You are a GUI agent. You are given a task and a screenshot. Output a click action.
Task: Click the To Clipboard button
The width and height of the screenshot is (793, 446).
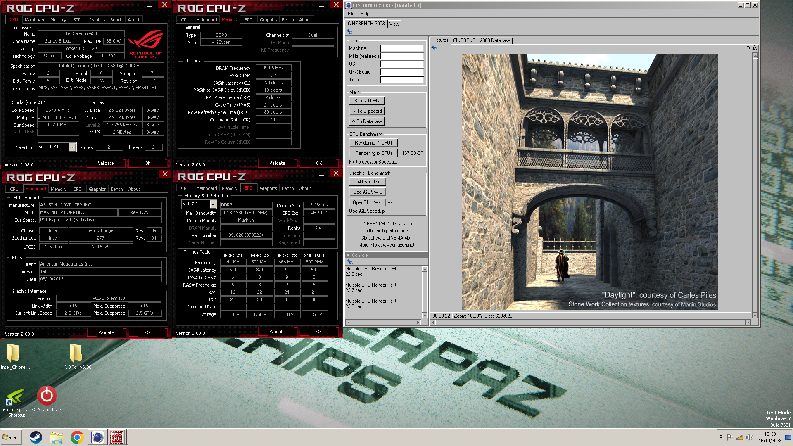[367, 111]
